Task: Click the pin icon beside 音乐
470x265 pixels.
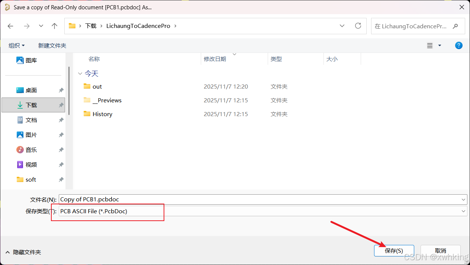Action: (61, 150)
